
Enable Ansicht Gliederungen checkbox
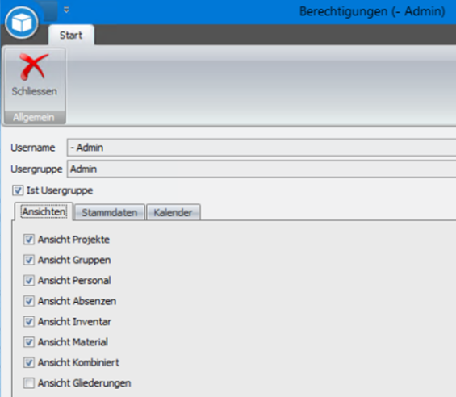tap(29, 383)
